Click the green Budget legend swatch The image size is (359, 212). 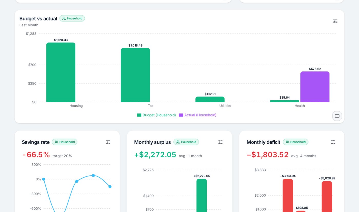[139, 115]
